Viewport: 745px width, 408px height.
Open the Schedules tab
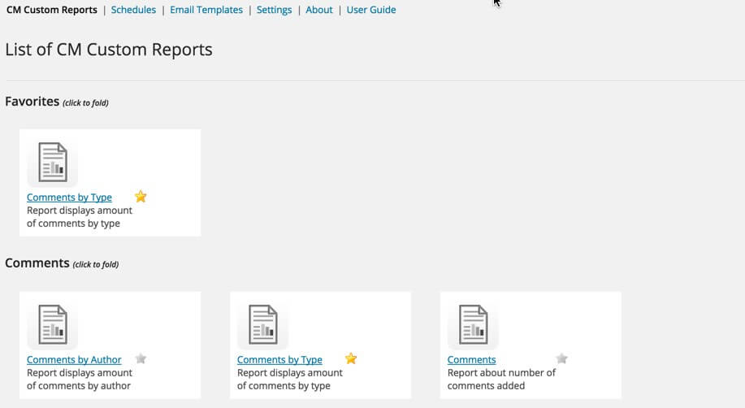coord(133,10)
